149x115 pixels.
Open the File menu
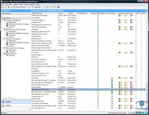(3, 4)
